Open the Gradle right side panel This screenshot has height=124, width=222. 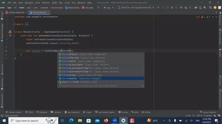coord(220,53)
